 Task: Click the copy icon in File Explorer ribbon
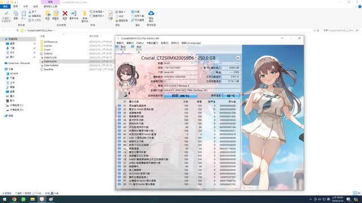pos(16,14)
